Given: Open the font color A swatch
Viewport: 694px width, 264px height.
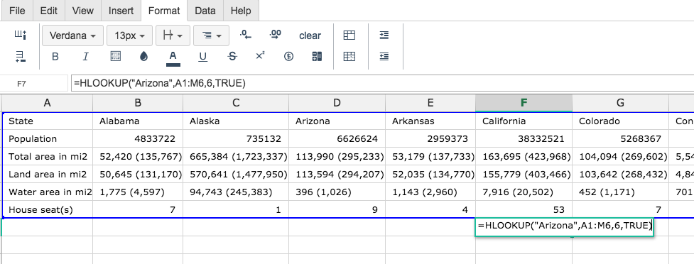Looking at the screenshot, I should (x=173, y=57).
